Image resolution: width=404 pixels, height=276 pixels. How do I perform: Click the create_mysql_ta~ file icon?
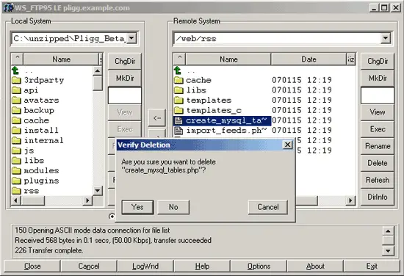(x=178, y=120)
